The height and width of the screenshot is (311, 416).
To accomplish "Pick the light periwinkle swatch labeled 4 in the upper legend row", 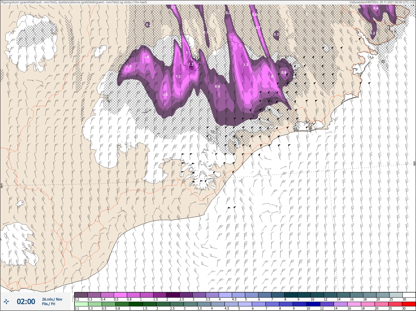I will (226, 295).
